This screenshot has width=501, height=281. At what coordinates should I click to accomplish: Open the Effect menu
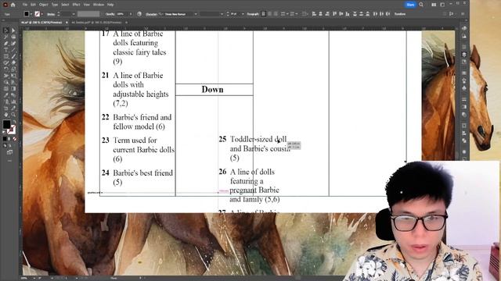76,5
